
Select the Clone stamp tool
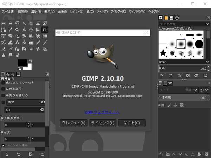tap(31, 49)
